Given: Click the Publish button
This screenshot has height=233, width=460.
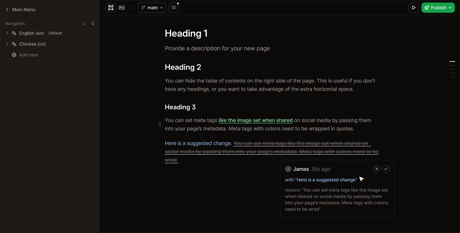Looking at the screenshot, I should pos(438,7).
